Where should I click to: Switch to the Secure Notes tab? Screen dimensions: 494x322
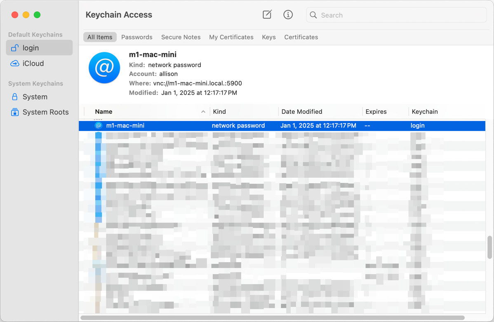click(x=181, y=37)
